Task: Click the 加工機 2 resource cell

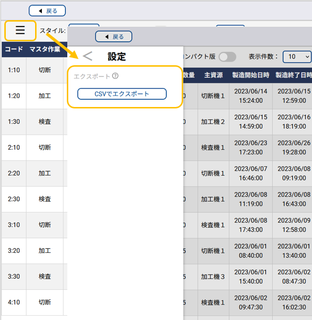Action: click(x=213, y=122)
